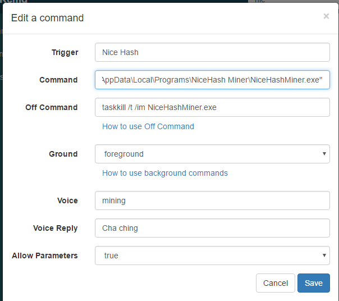
Task: Click the Voice field containing mining
Action: 212,200
